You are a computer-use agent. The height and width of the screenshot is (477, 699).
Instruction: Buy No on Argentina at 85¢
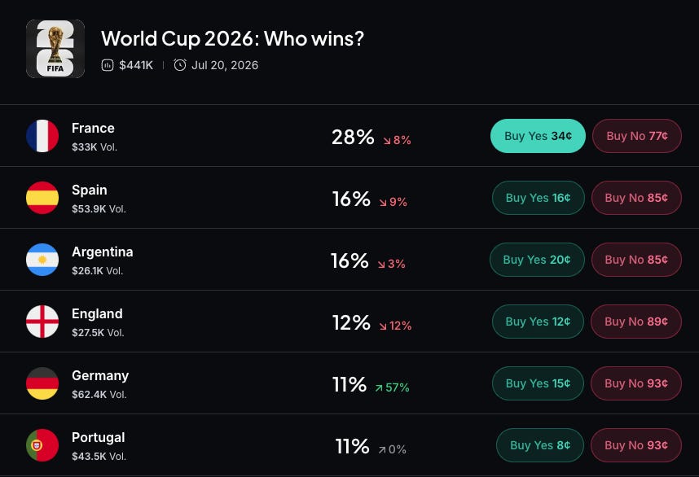point(636,260)
